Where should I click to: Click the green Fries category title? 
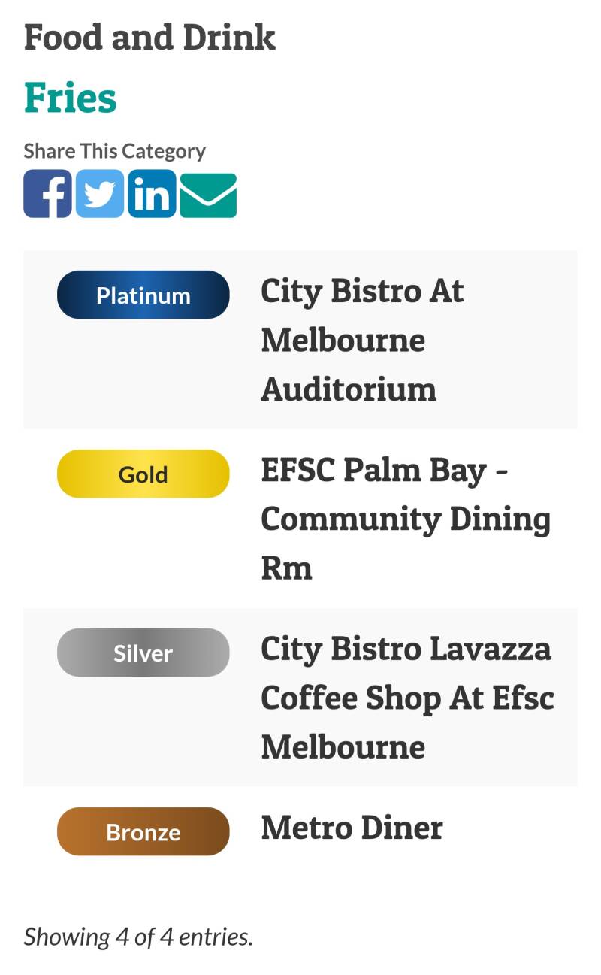pyautogui.click(x=71, y=98)
